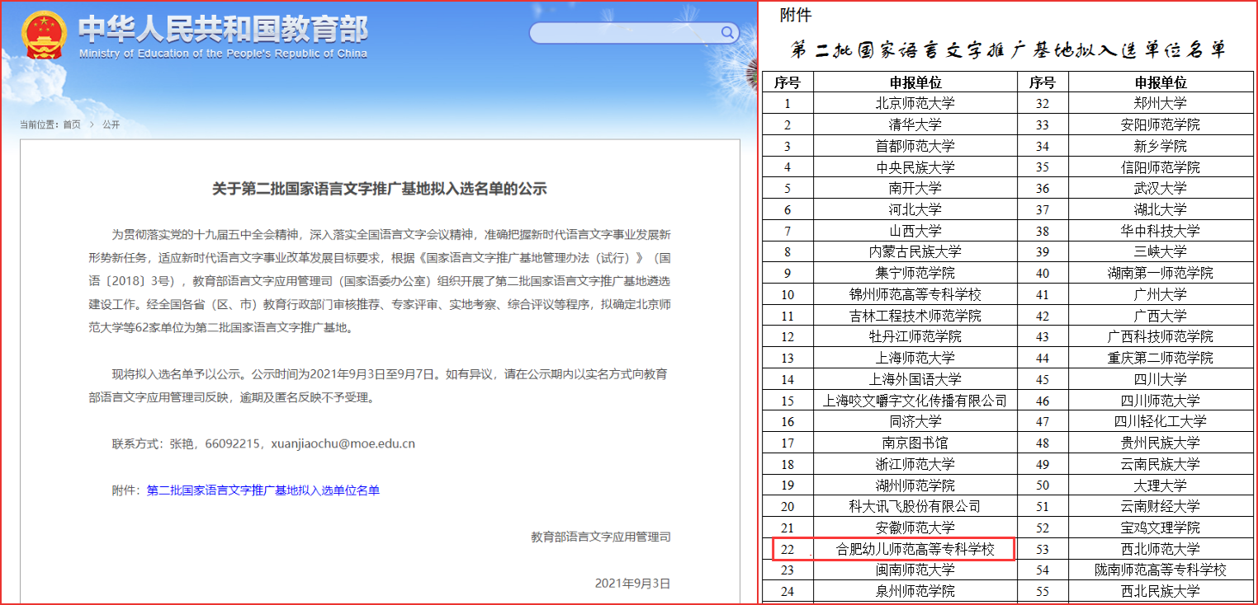Select table cell 西北民族大学

pyautogui.click(x=1161, y=591)
